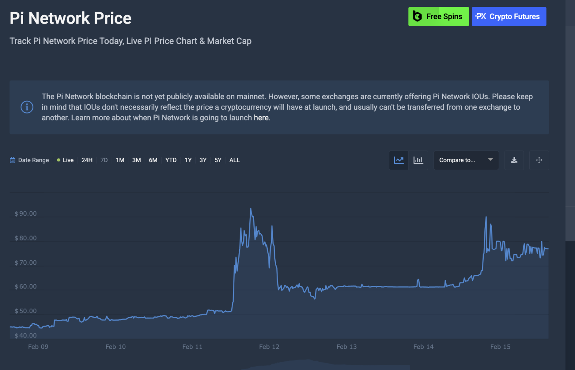Click the info icon beside the IOU notice
The width and height of the screenshot is (575, 370).
27,107
